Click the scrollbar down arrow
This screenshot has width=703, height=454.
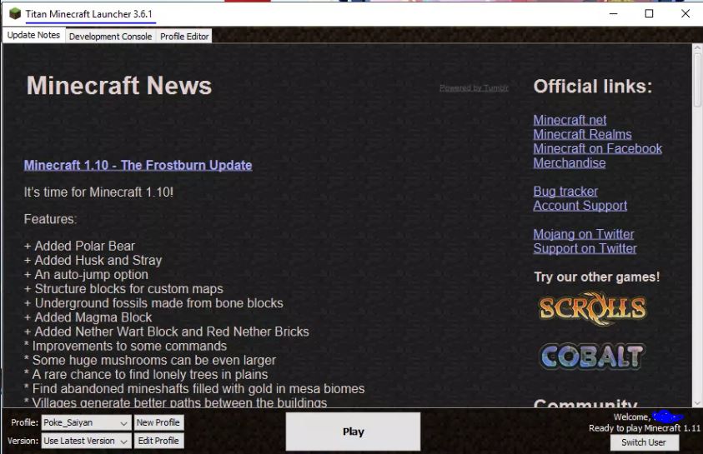point(697,403)
